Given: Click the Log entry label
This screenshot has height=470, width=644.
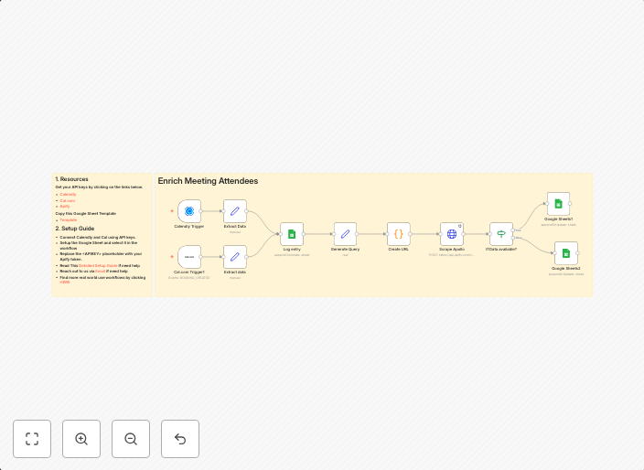Looking at the screenshot, I should (292, 249).
